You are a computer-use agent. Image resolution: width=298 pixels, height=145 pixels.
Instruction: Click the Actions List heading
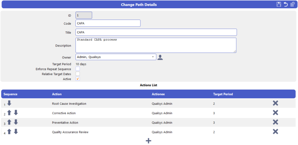click(x=148, y=85)
